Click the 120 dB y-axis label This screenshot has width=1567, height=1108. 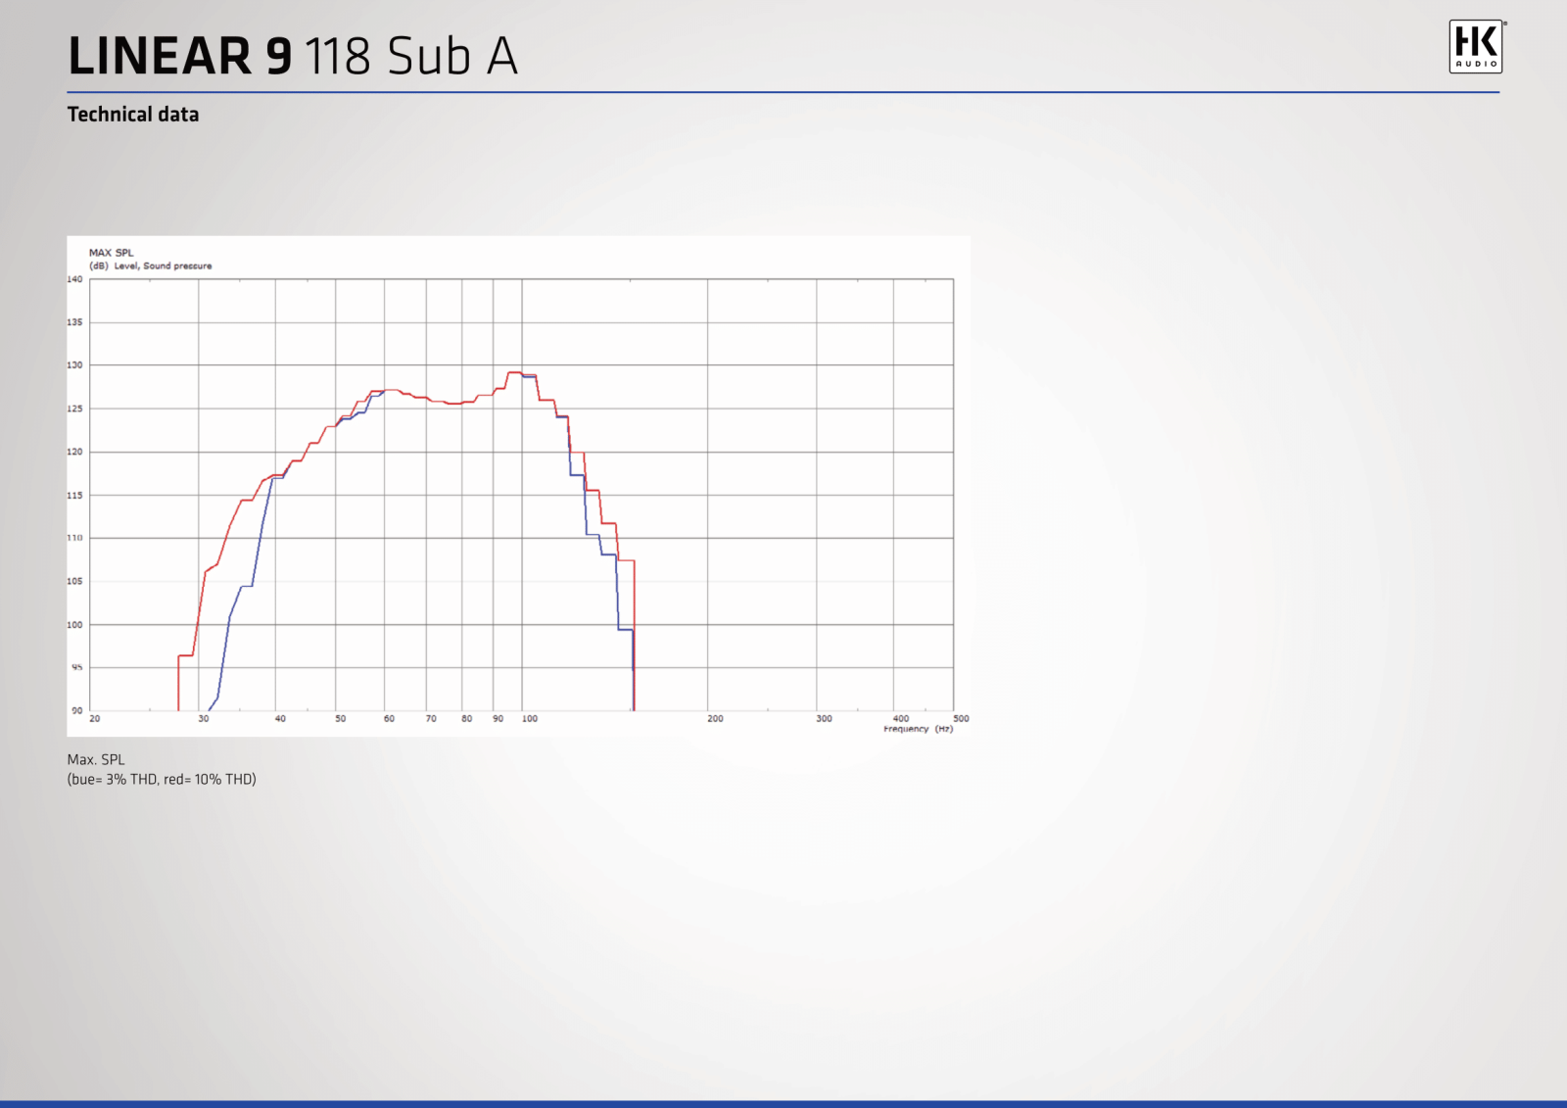[x=75, y=452]
